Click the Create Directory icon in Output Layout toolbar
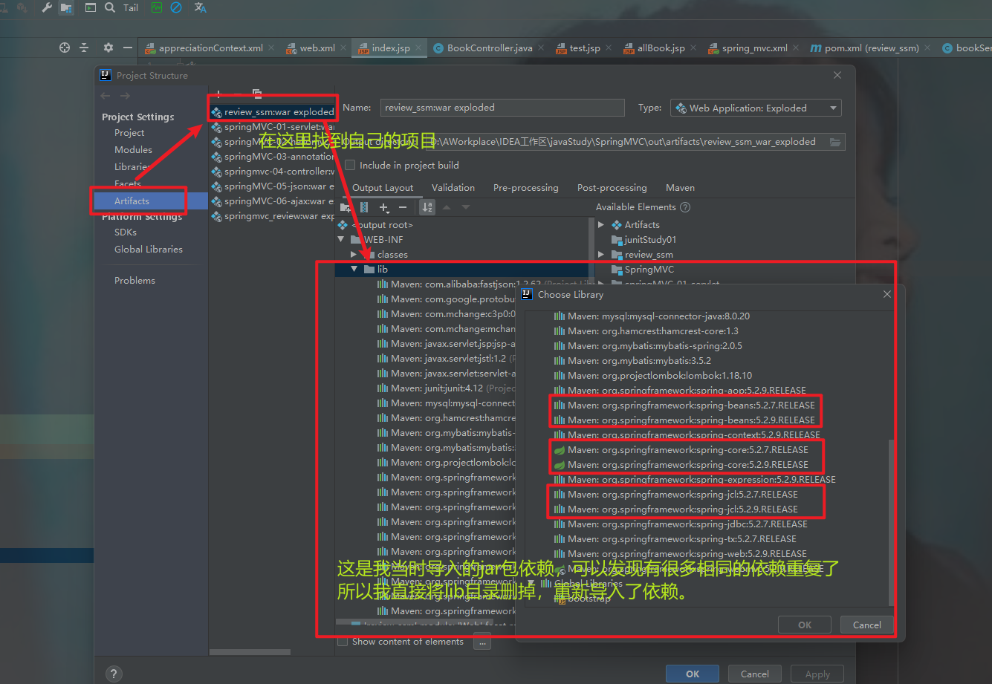This screenshot has width=992, height=684. [345, 207]
